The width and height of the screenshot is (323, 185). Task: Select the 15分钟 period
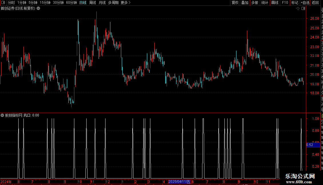(45, 3)
